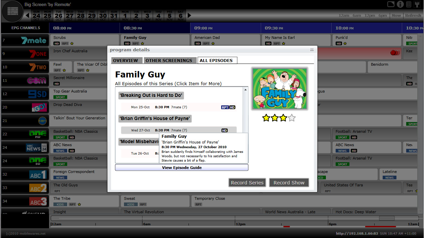
Task: Open the list view icon in the header
Action: click(409, 4)
